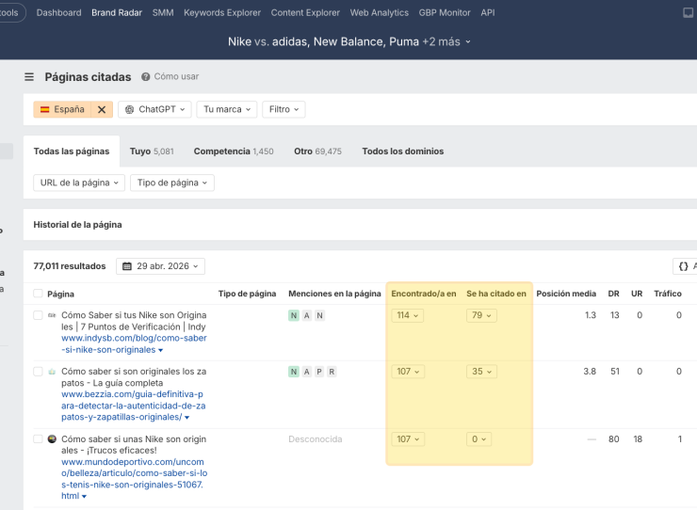
Task: Click the curly braces API icon
Action: 684,266
